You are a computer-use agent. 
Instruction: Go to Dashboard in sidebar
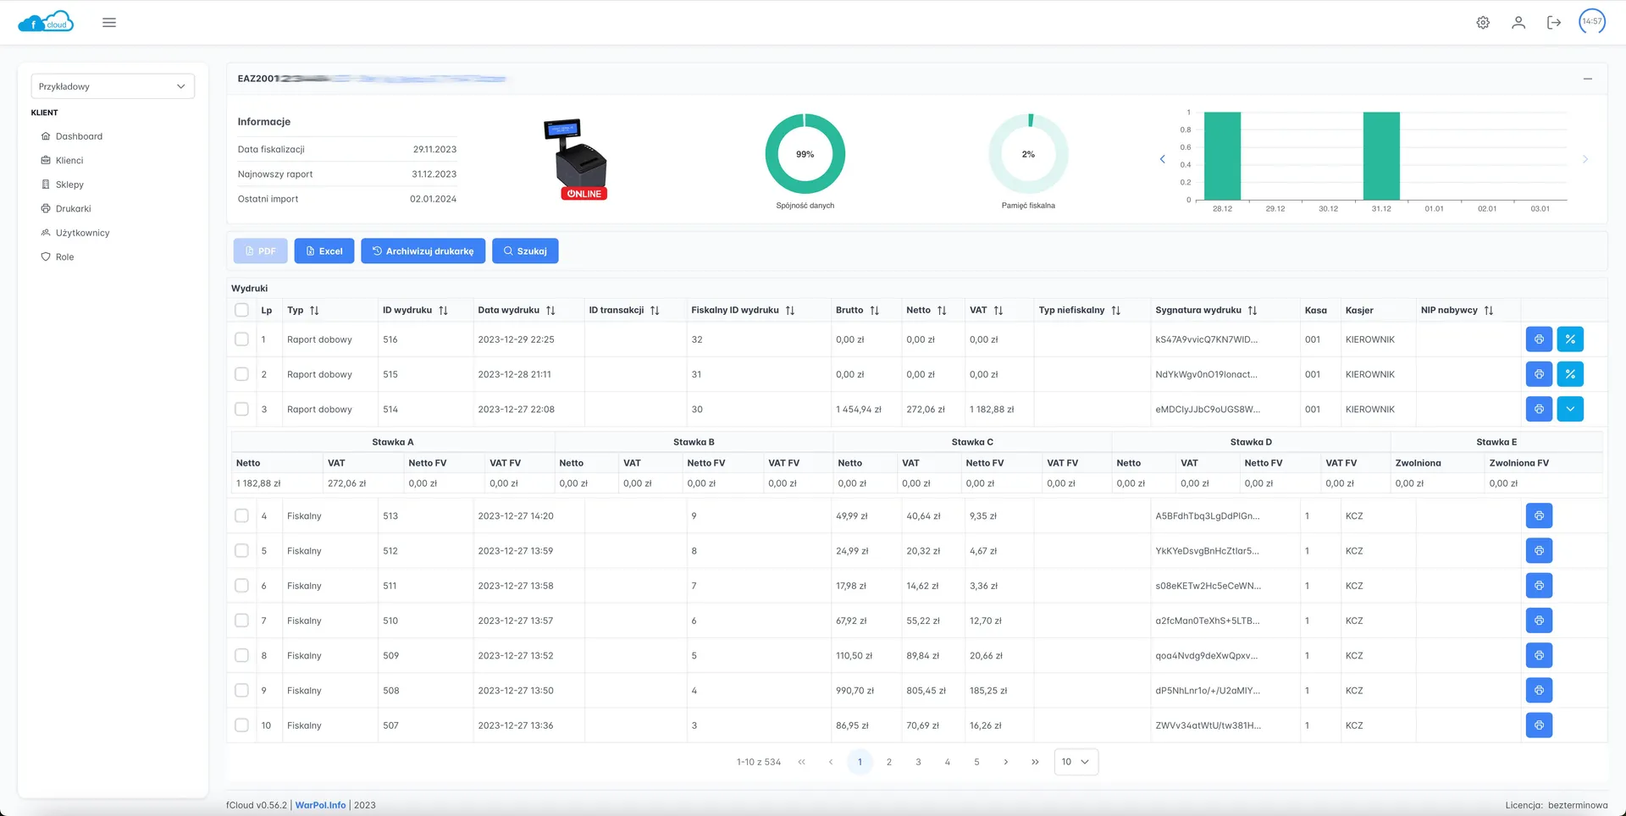[79, 136]
